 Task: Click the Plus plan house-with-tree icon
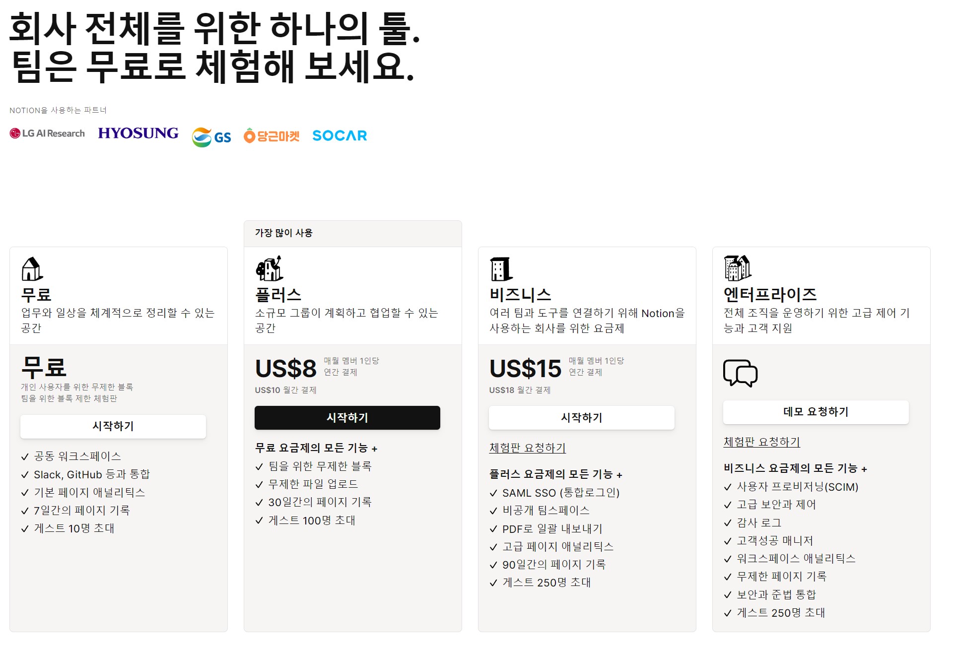(269, 268)
